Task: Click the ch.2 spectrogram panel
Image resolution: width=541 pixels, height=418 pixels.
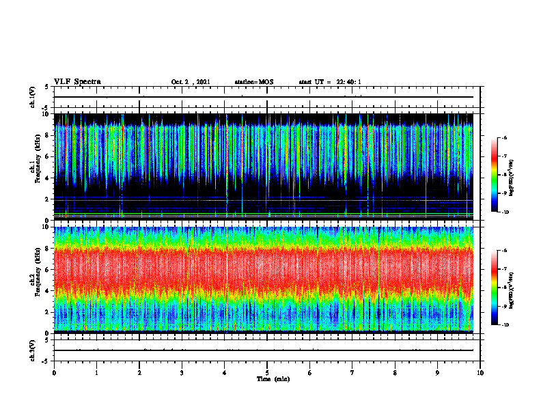Action: click(x=264, y=280)
